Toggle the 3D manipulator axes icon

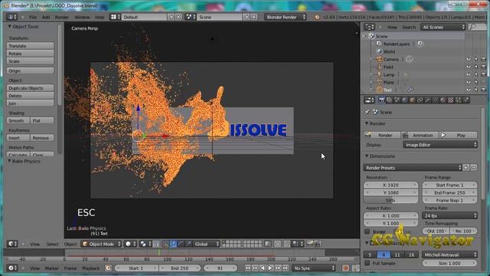(x=165, y=244)
